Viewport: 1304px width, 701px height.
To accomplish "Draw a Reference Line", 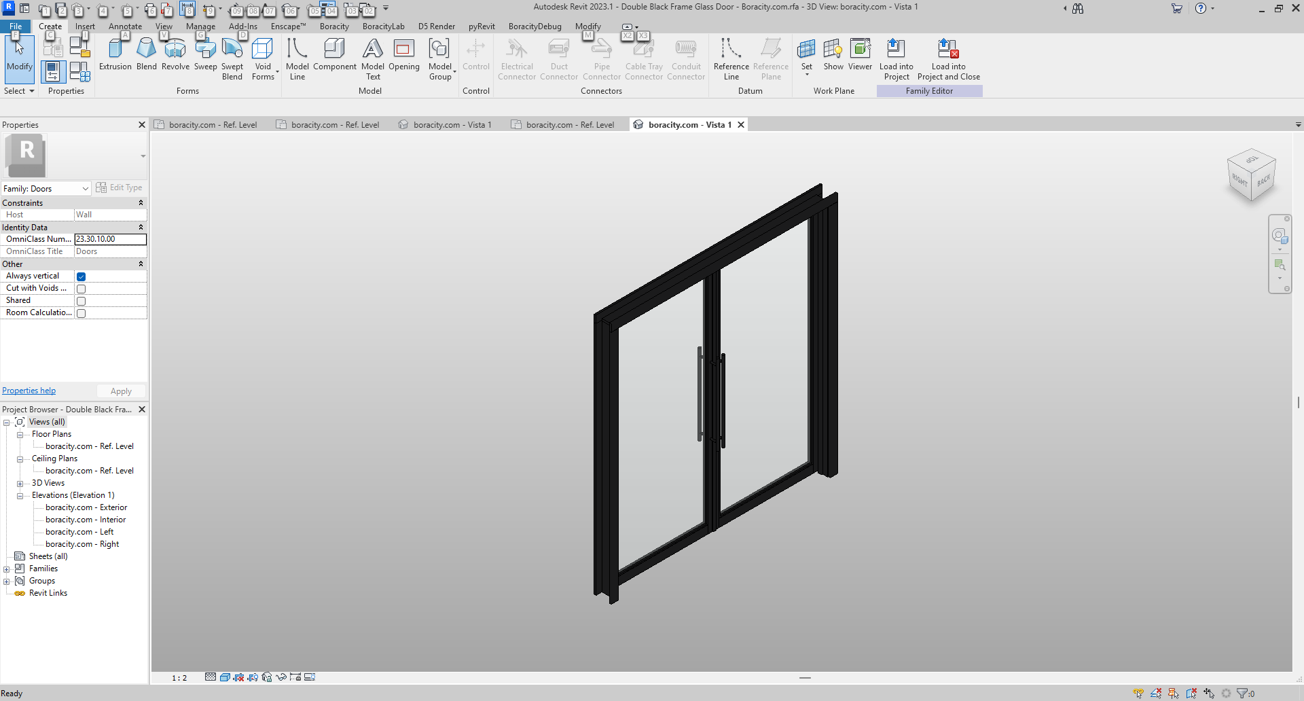I will (x=731, y=59).
